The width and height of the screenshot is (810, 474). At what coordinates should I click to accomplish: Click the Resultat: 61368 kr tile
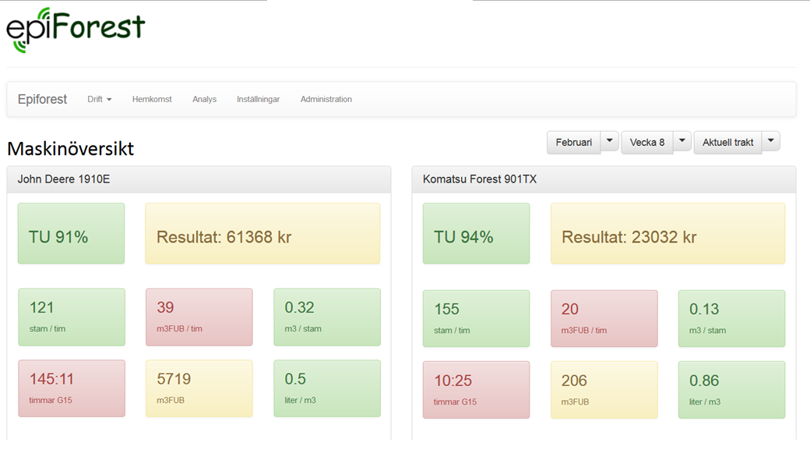point(262,234)
